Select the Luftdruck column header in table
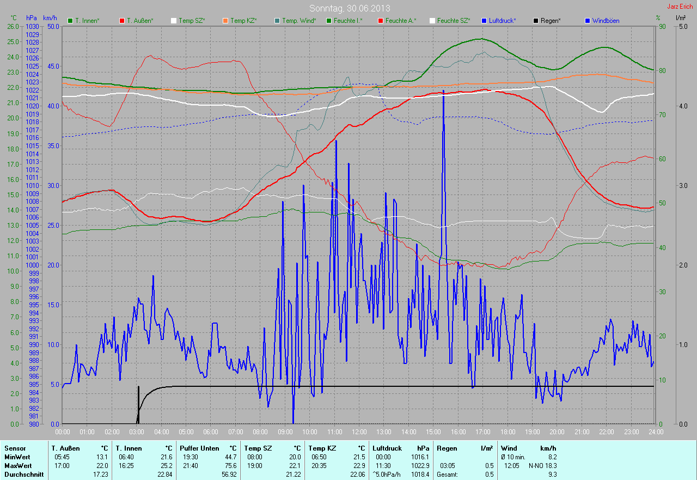Screen dimensions: 697x480 pyautogui.click(x=388, y=448)
